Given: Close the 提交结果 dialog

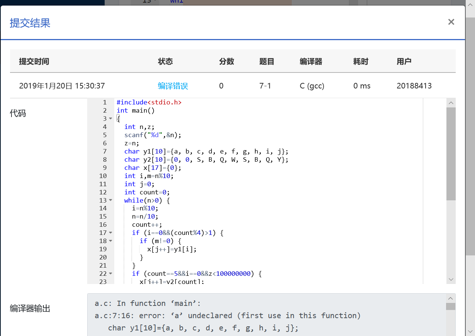Looking at the screenshot, I should coord(451,22).
